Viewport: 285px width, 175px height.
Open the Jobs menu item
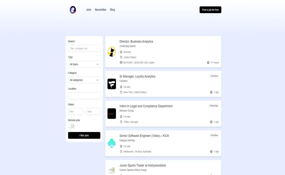(89, 10)
